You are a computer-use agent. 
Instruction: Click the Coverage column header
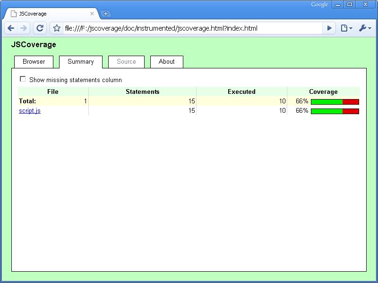coord(323,92)
